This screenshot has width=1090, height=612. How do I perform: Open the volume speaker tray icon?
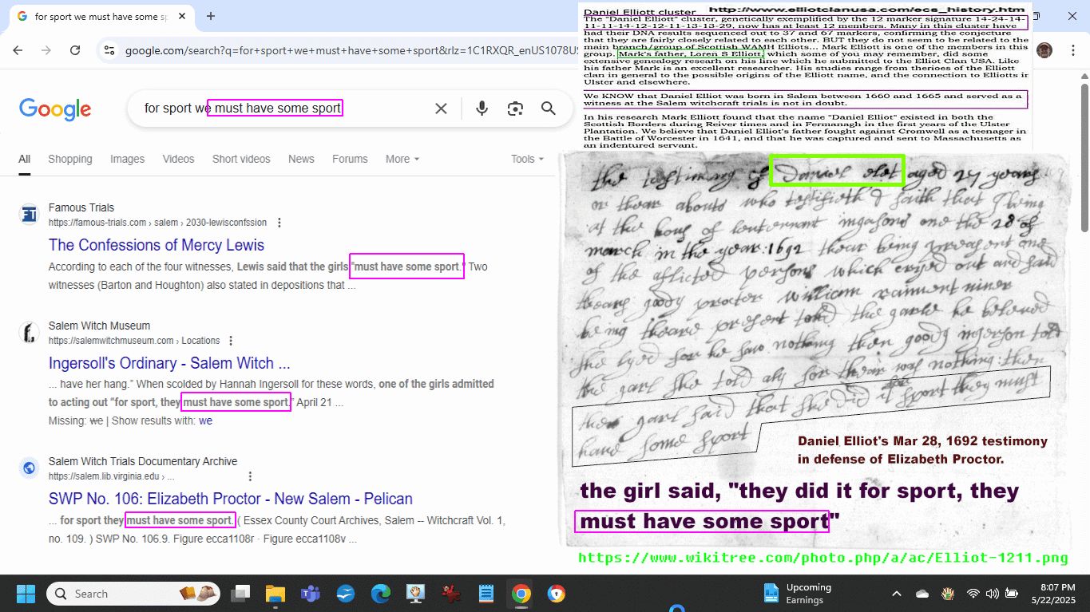(x=992, y=594)
